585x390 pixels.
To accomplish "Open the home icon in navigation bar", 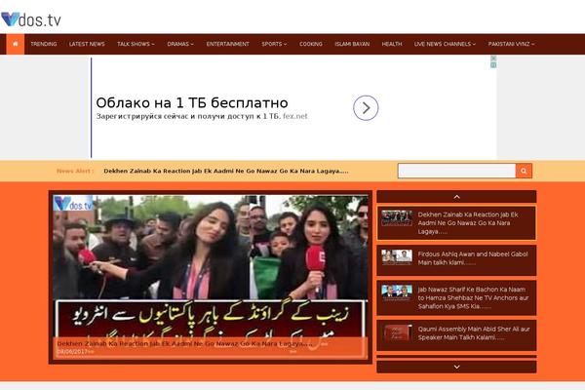I will click(16, 44).
